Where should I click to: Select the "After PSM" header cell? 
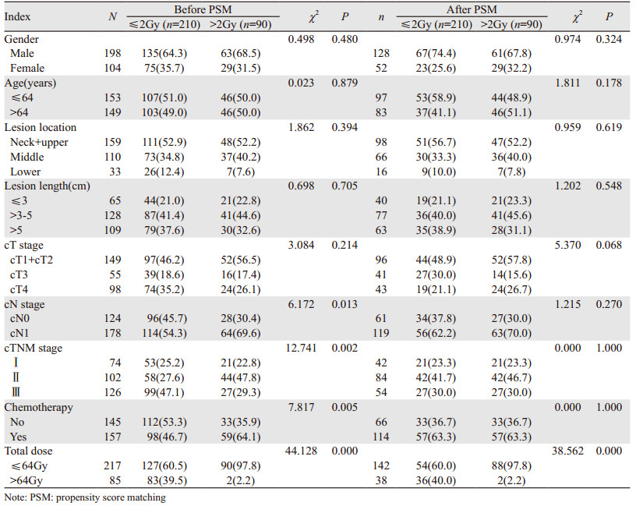(x=475, y=8)
